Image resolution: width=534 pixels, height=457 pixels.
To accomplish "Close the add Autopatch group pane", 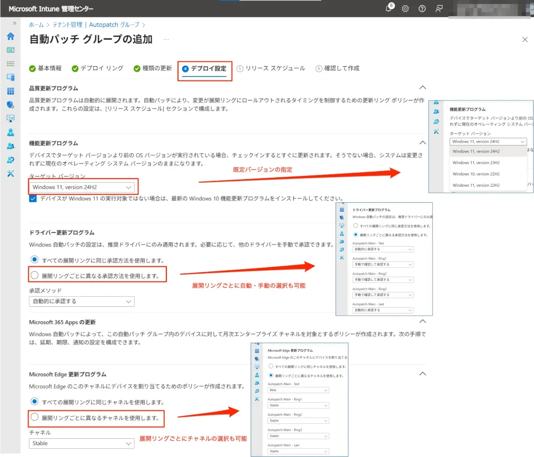I will coord(525,40).
